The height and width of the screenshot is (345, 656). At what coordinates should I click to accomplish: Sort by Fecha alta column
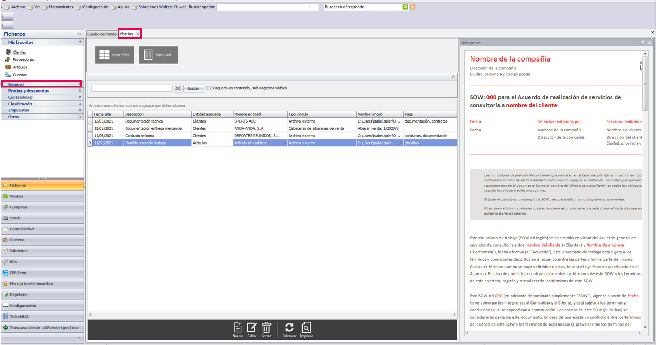point(108,114)
